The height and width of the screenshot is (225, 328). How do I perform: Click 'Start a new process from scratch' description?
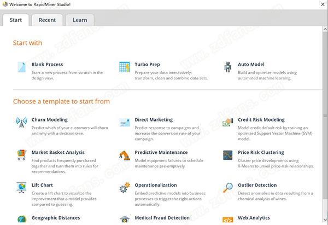[x=67, y=75]
